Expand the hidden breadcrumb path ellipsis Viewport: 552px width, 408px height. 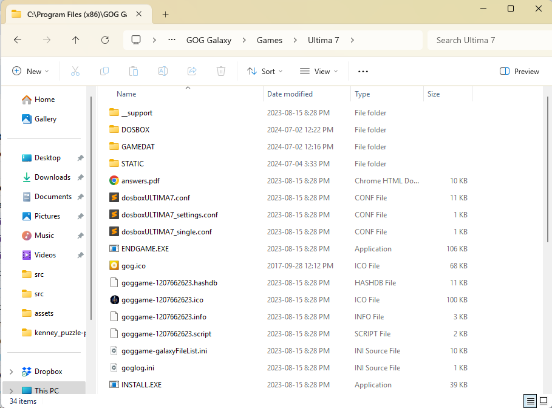(x=172, y=40)
